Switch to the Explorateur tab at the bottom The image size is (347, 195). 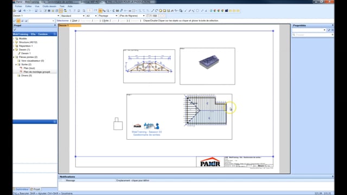(x=21, y=189)
